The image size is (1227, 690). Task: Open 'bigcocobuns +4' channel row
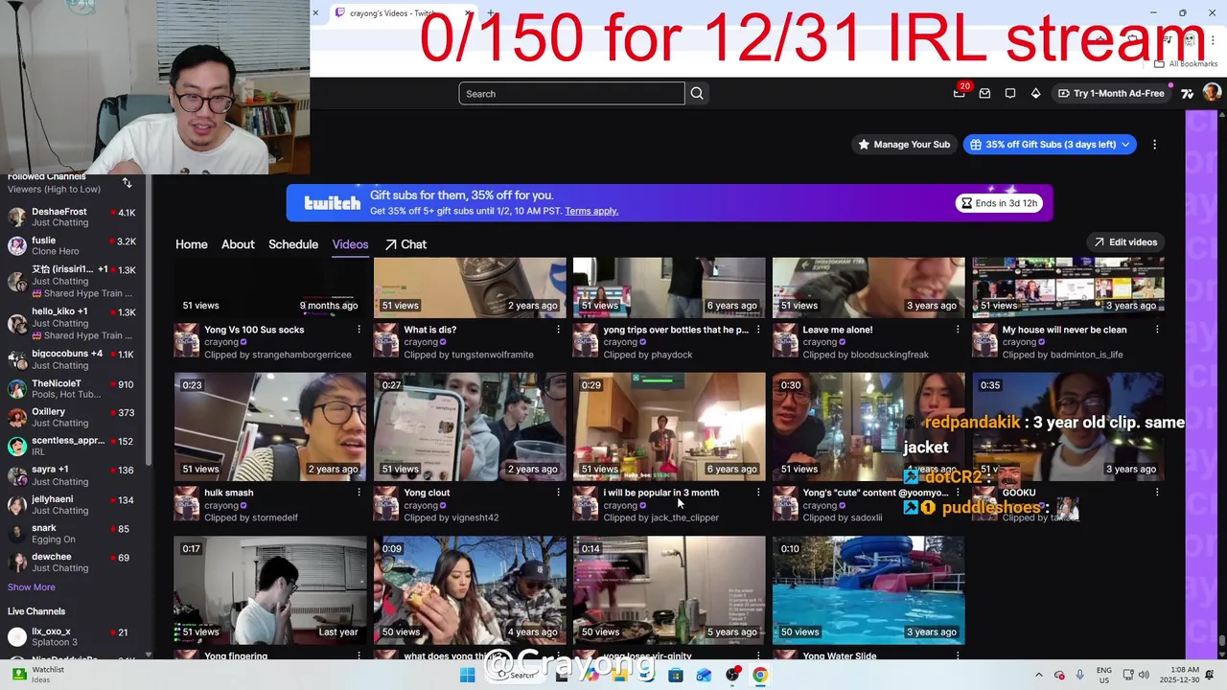coord(73,359)
